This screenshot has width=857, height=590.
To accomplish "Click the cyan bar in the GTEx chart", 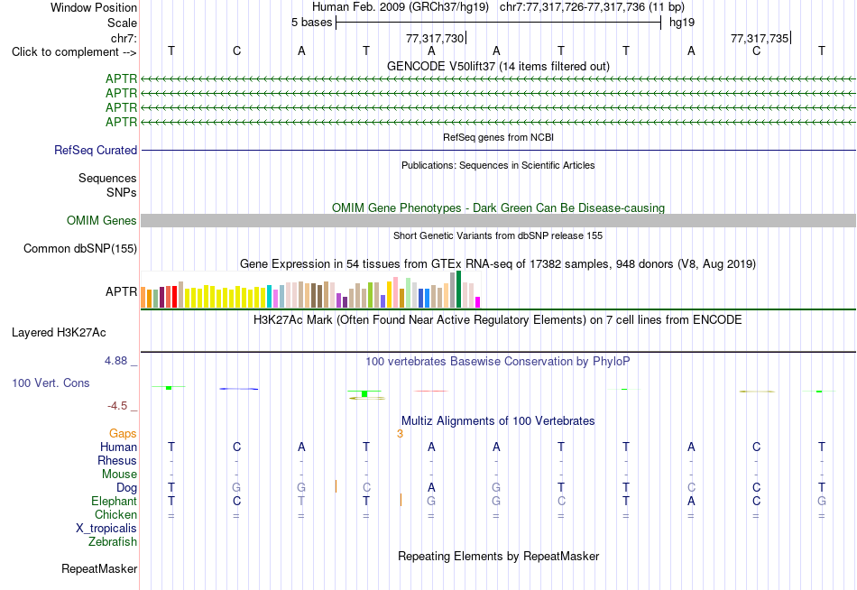I will click(270, 297).
